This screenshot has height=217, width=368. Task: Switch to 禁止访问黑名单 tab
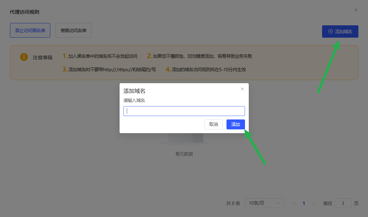[30, 30]
